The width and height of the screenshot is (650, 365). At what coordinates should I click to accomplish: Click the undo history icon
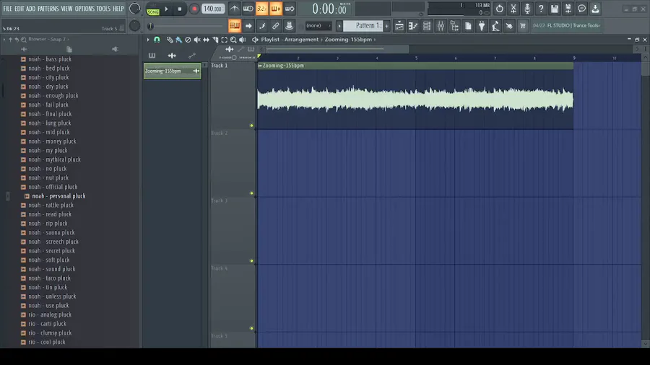500,9
